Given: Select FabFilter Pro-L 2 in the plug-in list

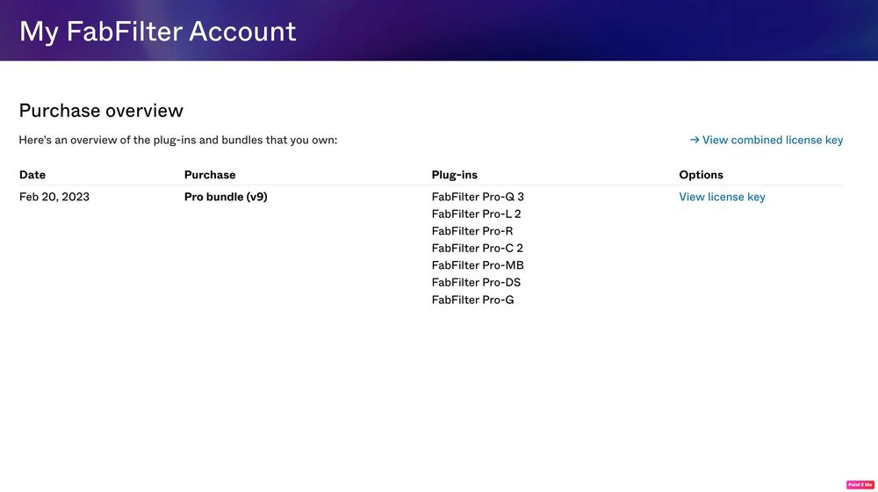Looking at the screenshot, I should point(476,213).
